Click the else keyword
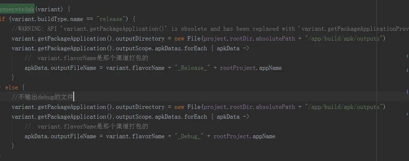The image size is (409, 161). click(12, 88)
